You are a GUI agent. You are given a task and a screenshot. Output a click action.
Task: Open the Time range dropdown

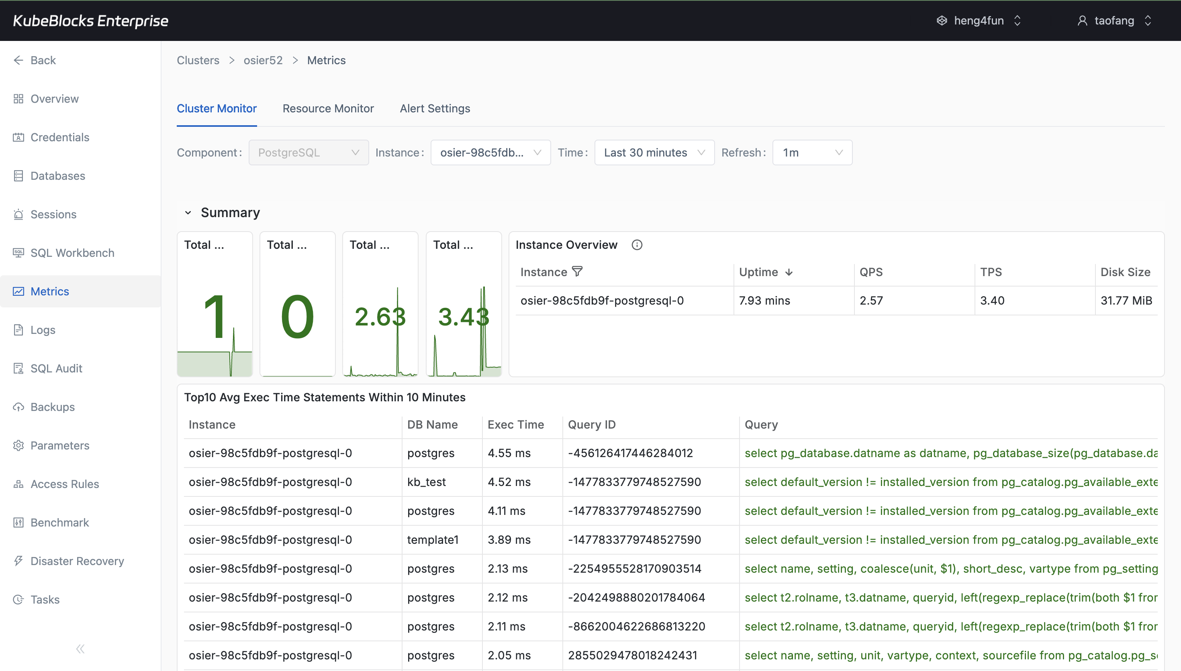[654, 152]
